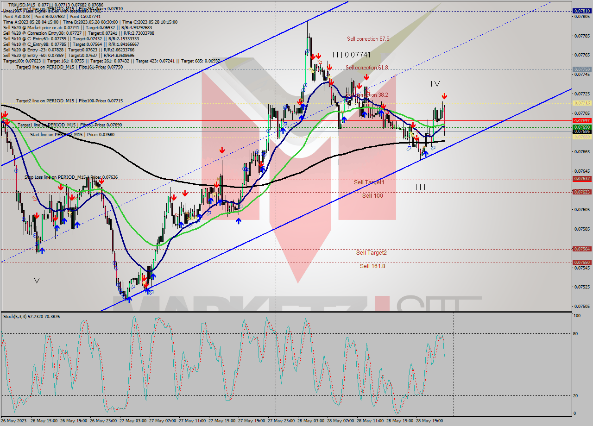This screenshot has height=426, width=593.
Task: Click the 0.07623 red price tag
Action: [x=582, y=192]
